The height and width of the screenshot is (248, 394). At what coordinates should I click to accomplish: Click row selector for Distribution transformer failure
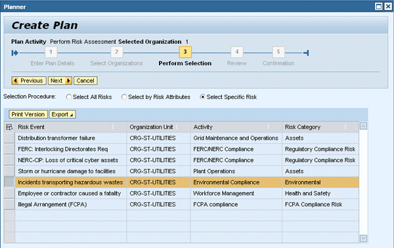pos(9,138)
